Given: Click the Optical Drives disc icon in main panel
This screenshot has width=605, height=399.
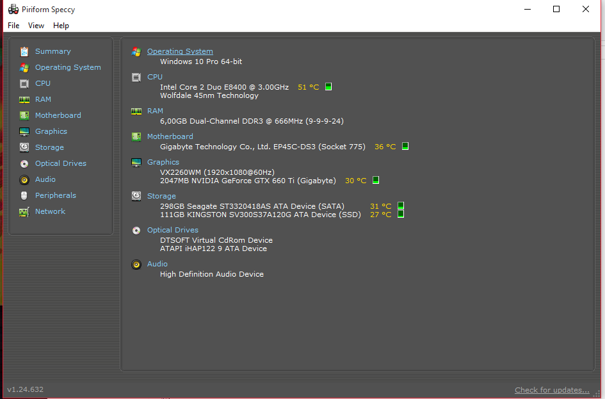Looking at the screenshot, I should pyautogui.click(x=136, y=231).
